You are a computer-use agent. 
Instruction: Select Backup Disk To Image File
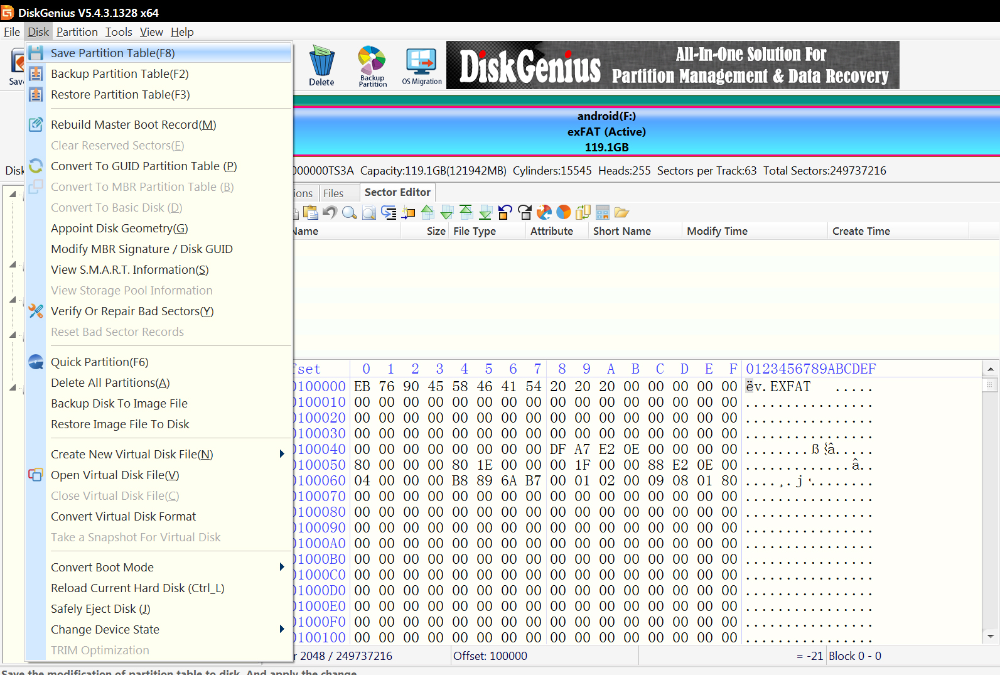point(159,404)
